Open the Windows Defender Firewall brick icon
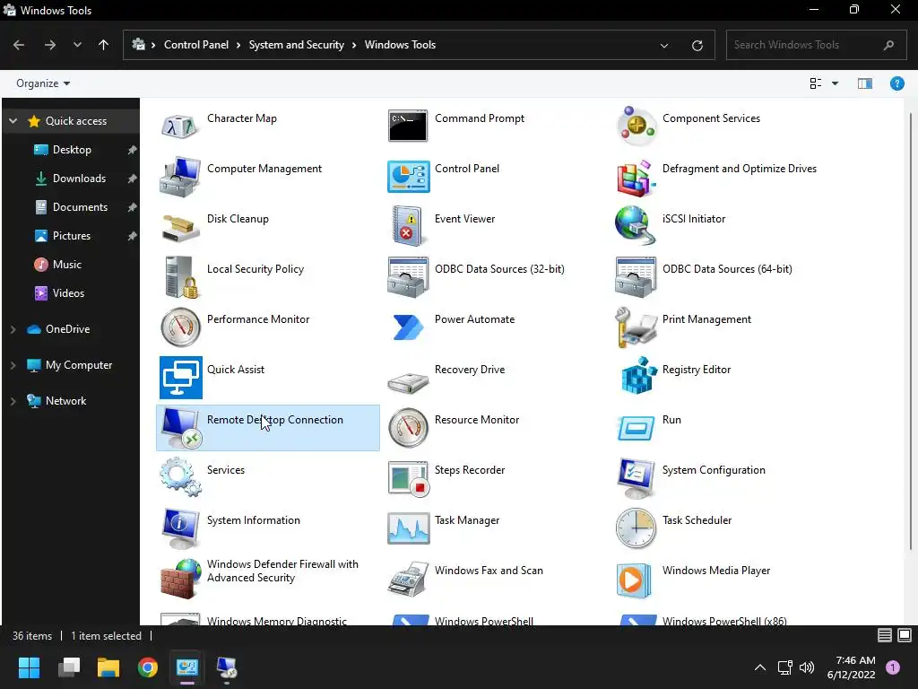918x689 pixels. point(180,579)
